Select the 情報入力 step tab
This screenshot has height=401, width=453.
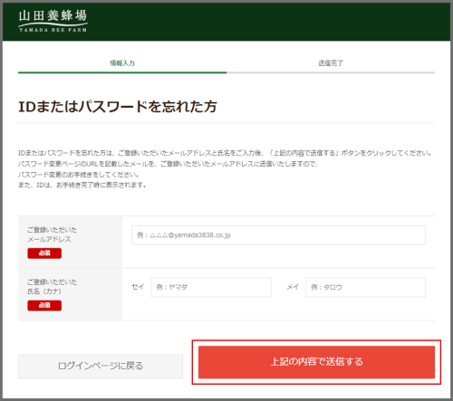click(122, 63)
